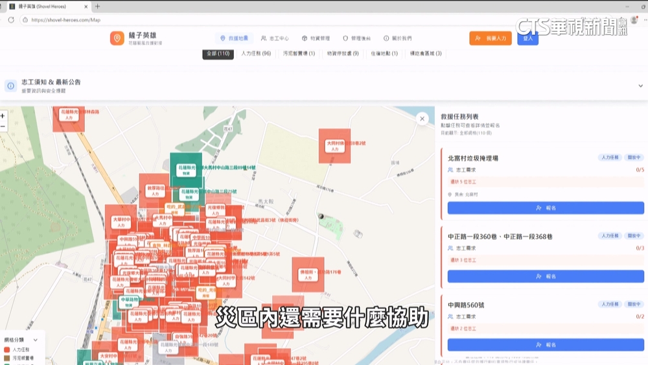
Task: Open the 物資管理 navigation tab
Action: [316, 38]
